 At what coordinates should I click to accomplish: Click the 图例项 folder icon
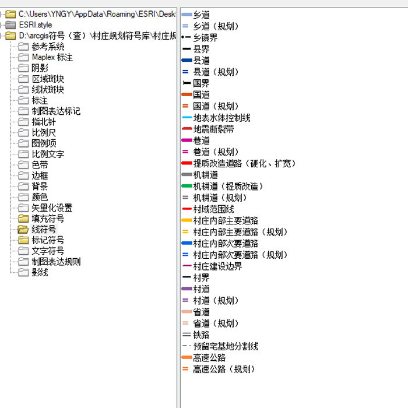pos(23,143)
